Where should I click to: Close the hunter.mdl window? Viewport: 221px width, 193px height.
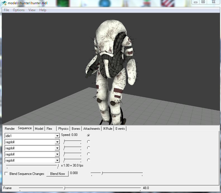tap(213, 2)
